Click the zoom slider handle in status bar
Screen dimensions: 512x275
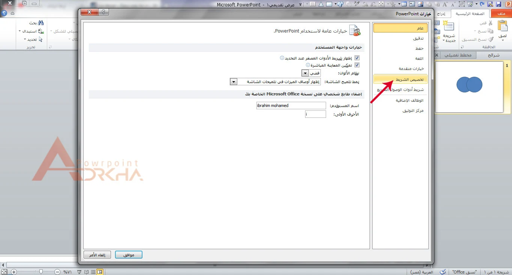pyautogui.click(x=41, y=272)
